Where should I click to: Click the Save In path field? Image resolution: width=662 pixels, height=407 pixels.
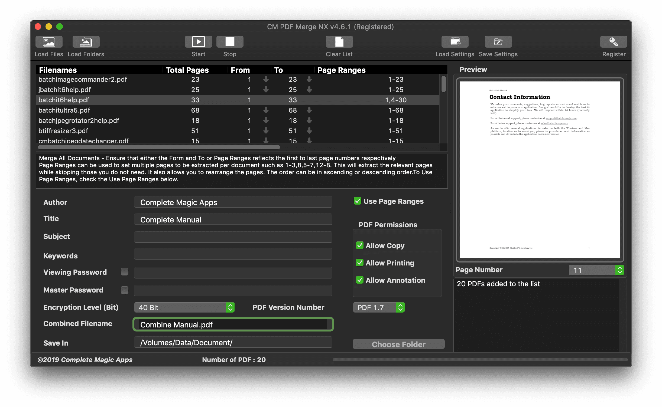[x=233, y=342]
